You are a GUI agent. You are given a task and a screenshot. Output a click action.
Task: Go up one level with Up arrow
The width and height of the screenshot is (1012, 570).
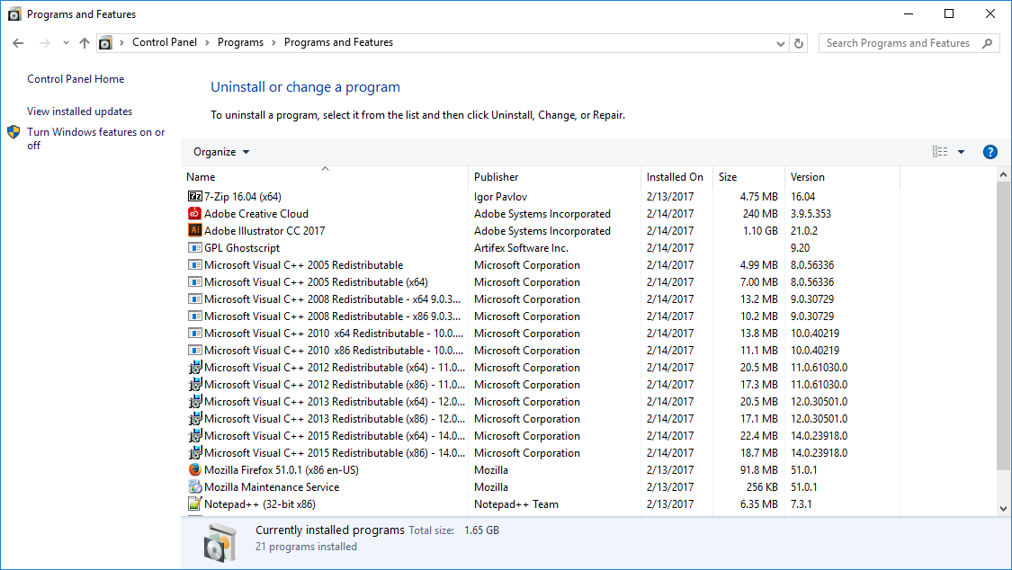pos(85,43)
